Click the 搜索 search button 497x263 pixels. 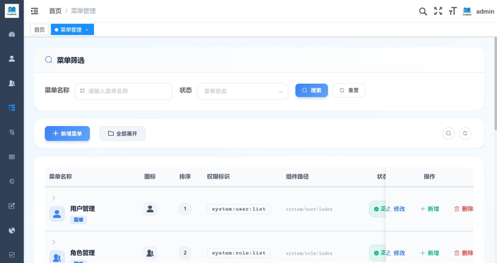[x=312, y=90]
